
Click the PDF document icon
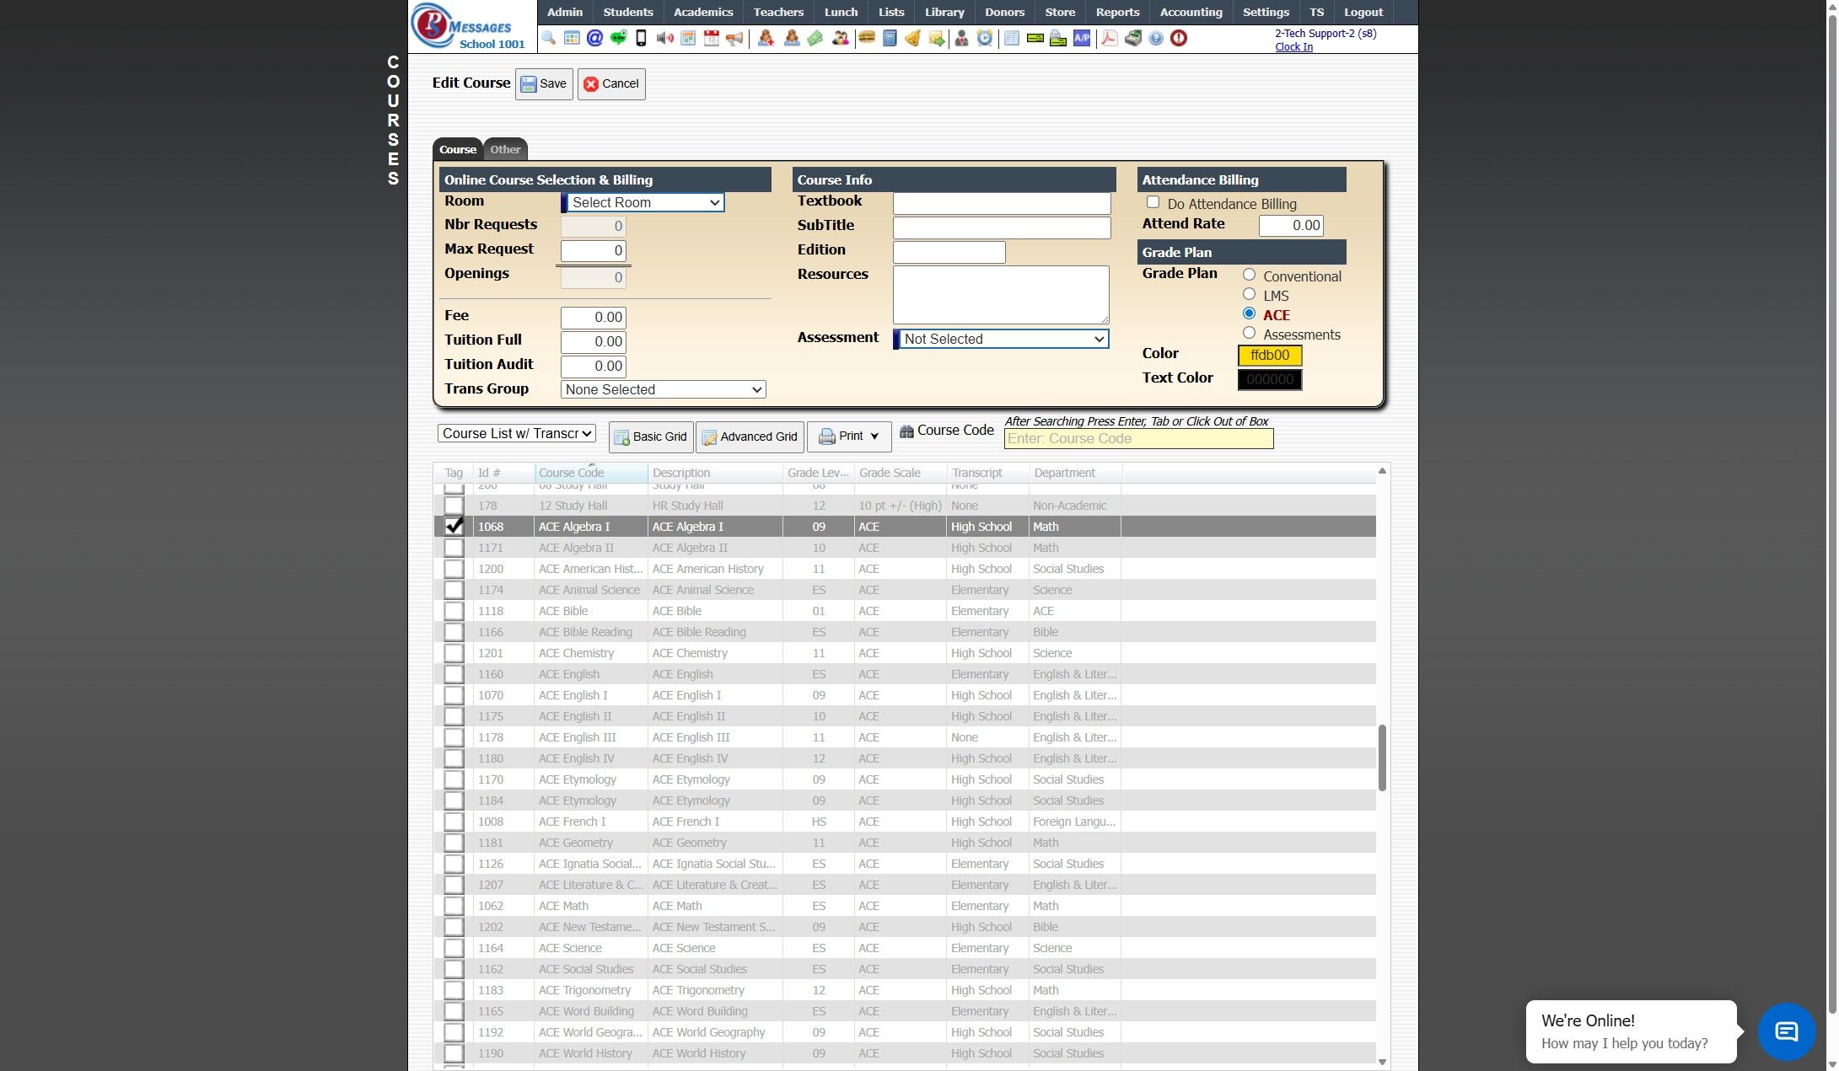tap(1110, 38)
